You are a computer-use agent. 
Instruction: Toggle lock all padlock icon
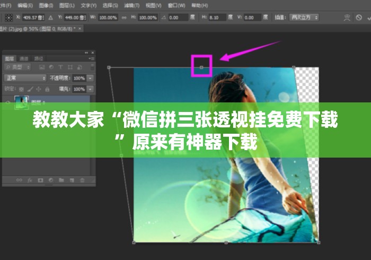[47, 89]
